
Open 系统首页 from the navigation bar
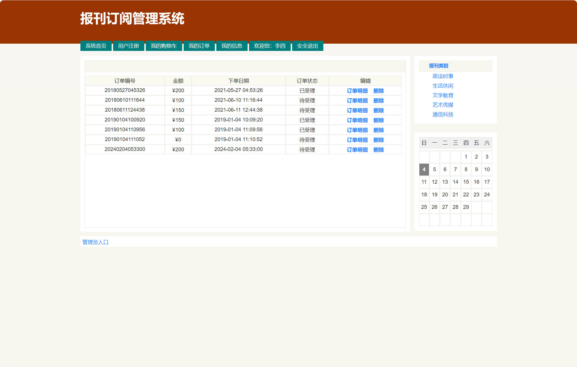point(96,46)
